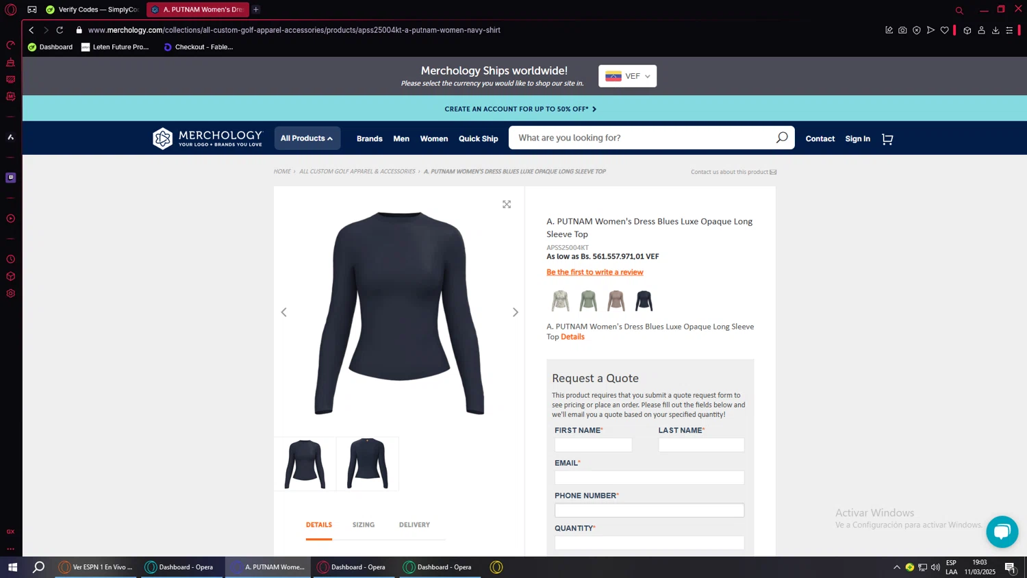Go to HOME breadcrumb
The height and width of the screenshot is (578, 1027).
(282, 171)
